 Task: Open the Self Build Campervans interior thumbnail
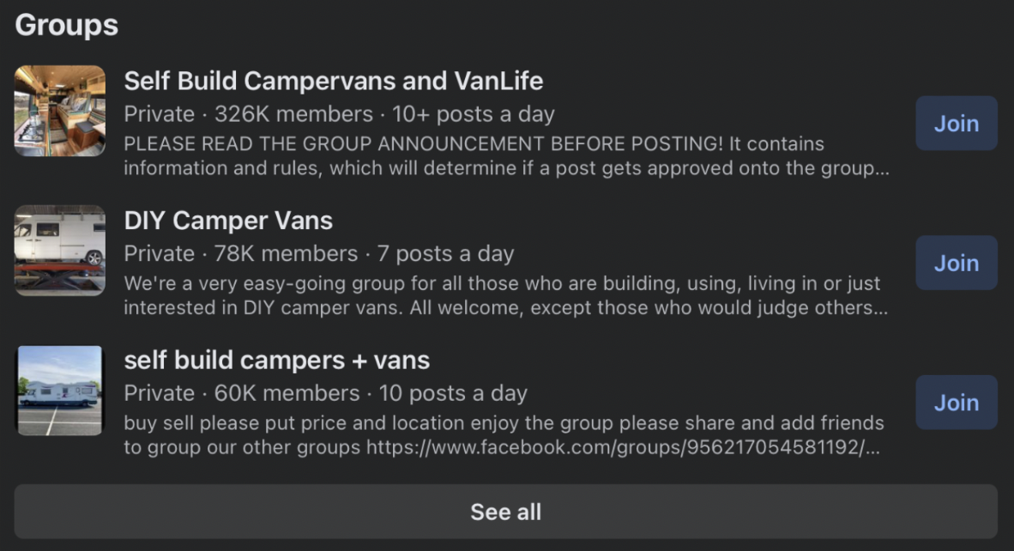click(x=59, y=111)
